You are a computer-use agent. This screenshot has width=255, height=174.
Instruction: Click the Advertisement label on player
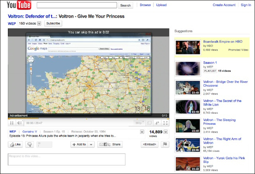pos(19,116)
